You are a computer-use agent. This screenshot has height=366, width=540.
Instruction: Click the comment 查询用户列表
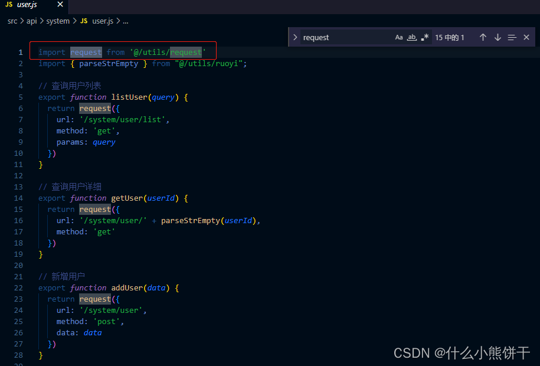pos(70,86)
